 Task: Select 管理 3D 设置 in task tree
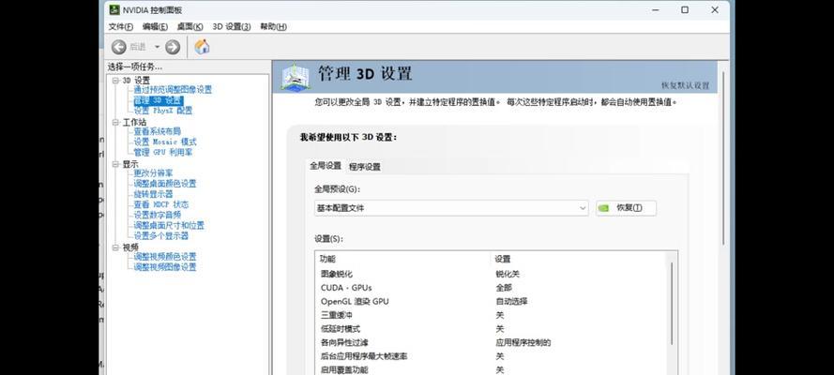[158, 100]
